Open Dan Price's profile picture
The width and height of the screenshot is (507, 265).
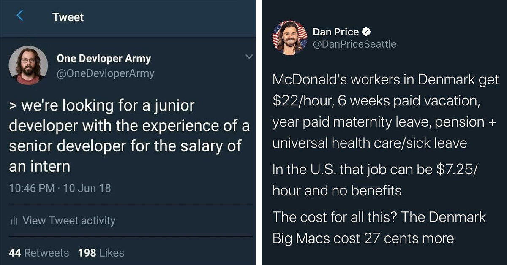[x=290, y=38]
